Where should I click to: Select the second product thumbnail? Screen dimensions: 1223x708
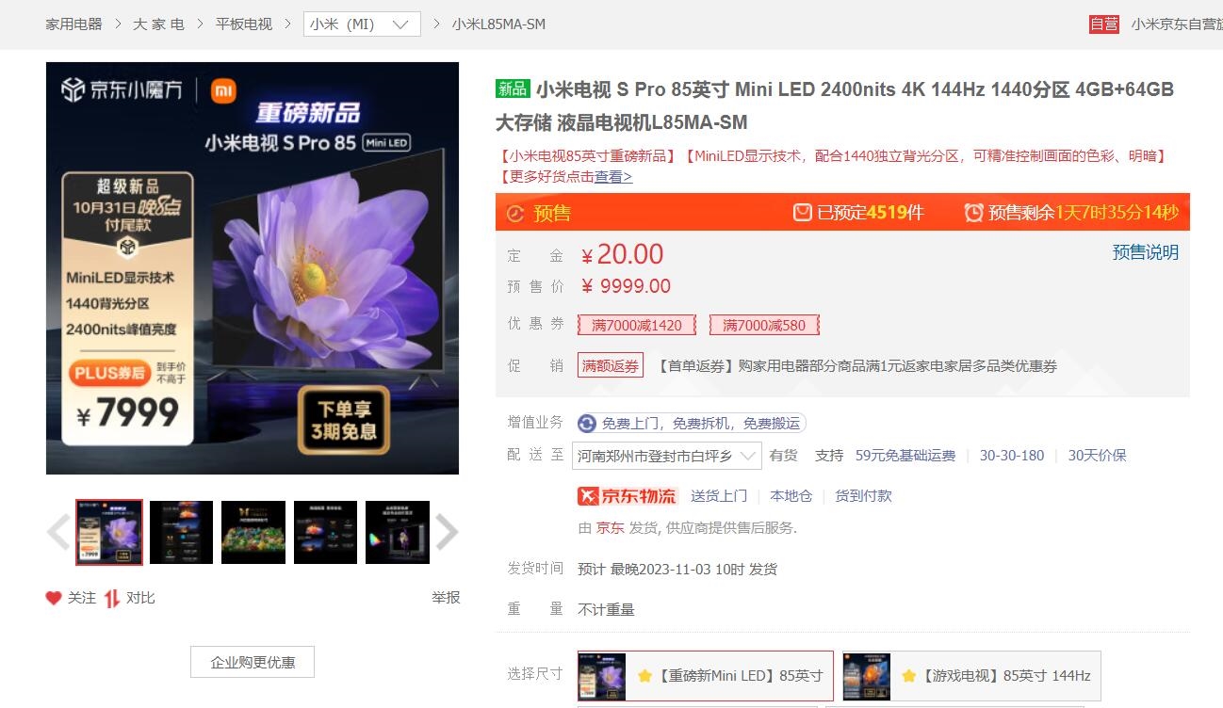[182, 532]
